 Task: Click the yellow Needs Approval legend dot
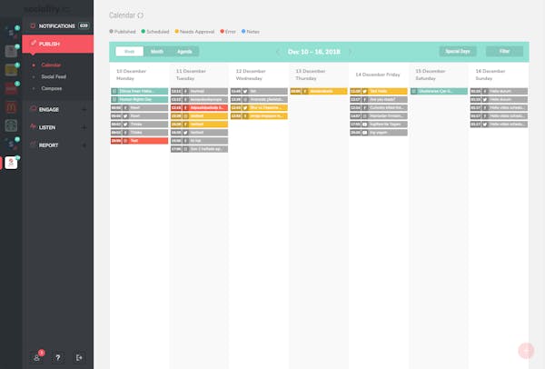coord(176,31)
